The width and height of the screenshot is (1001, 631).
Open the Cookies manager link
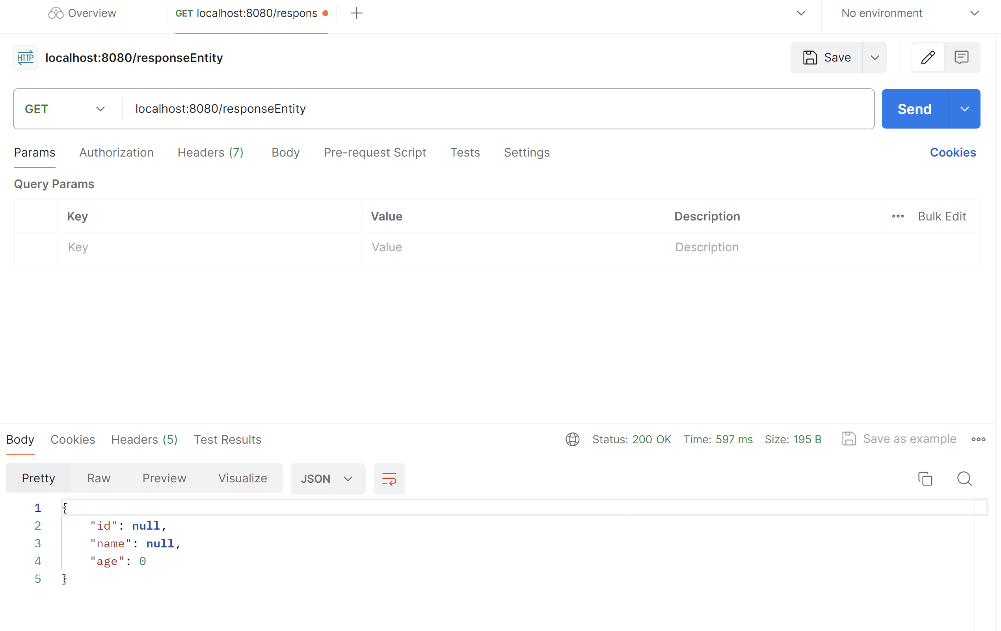(x=953, y=152)
